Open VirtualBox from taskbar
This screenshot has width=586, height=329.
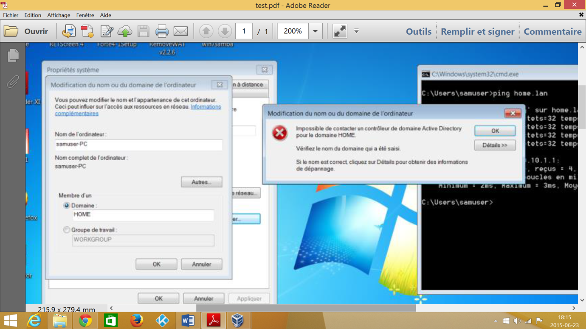pos(238,321)
